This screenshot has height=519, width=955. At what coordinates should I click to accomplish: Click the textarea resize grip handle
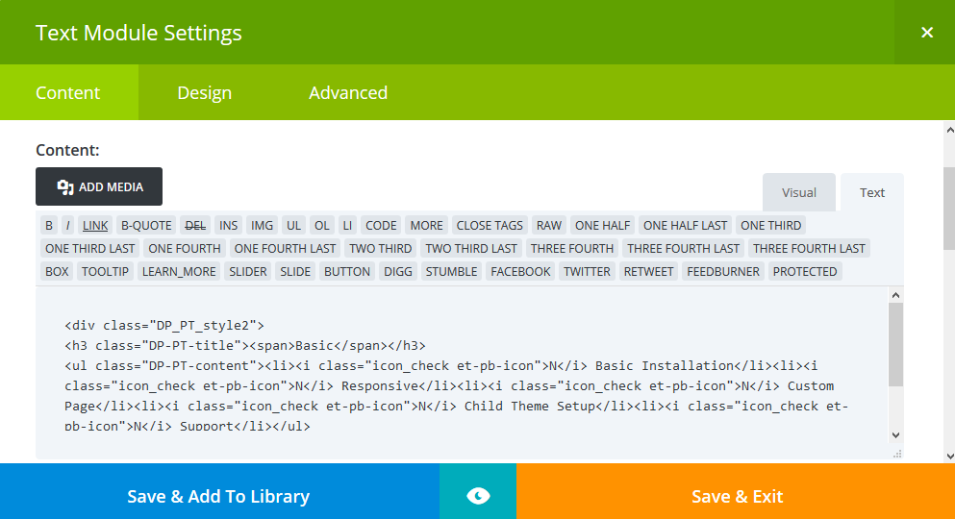[x=897, y=454]
